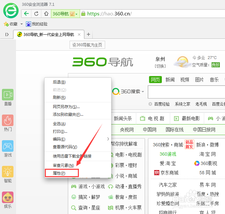Open 我的经验 bookmark
225x214 pixels.
tap(37, 24)
